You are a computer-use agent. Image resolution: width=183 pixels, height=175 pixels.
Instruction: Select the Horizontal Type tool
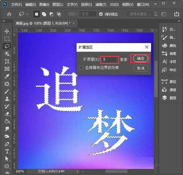[x=7, y=151]
